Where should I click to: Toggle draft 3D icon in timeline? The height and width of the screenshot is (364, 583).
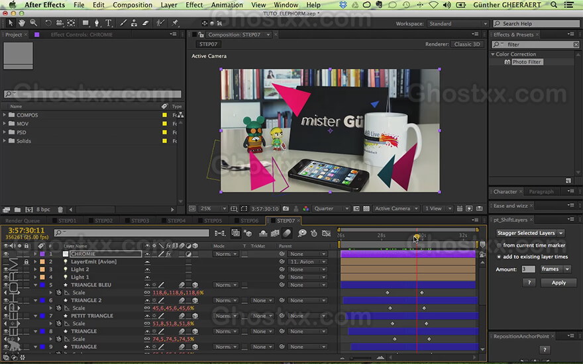point(248,233)
